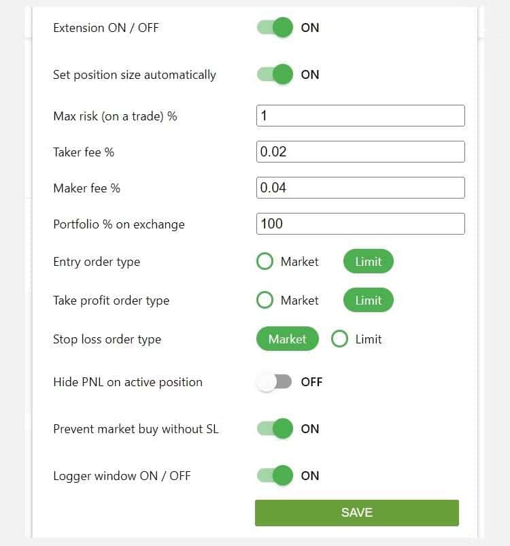Click the Maker fee % input box
Screen dimensions: 510x546
coord(360,188)
